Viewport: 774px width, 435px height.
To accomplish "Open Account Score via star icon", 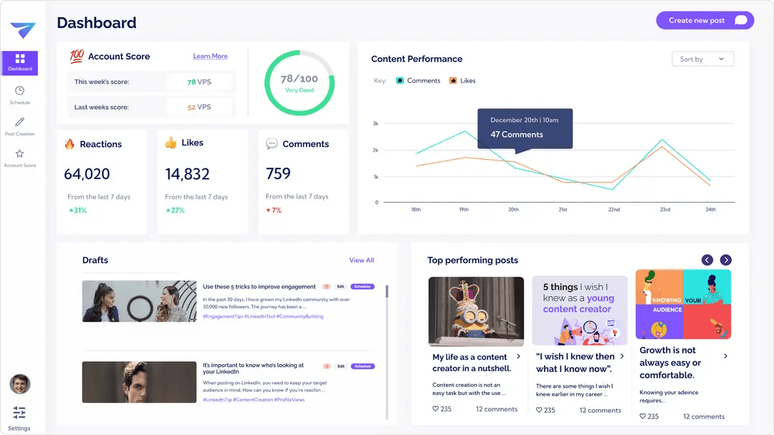I will (x=19, y=153).
